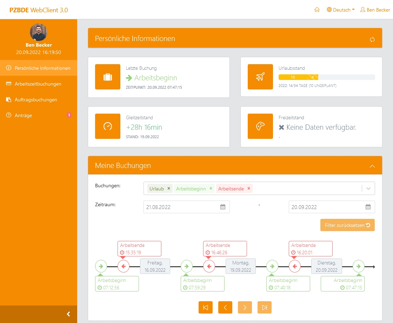Remove the Arbeitsbeginn filter tag

211,188
